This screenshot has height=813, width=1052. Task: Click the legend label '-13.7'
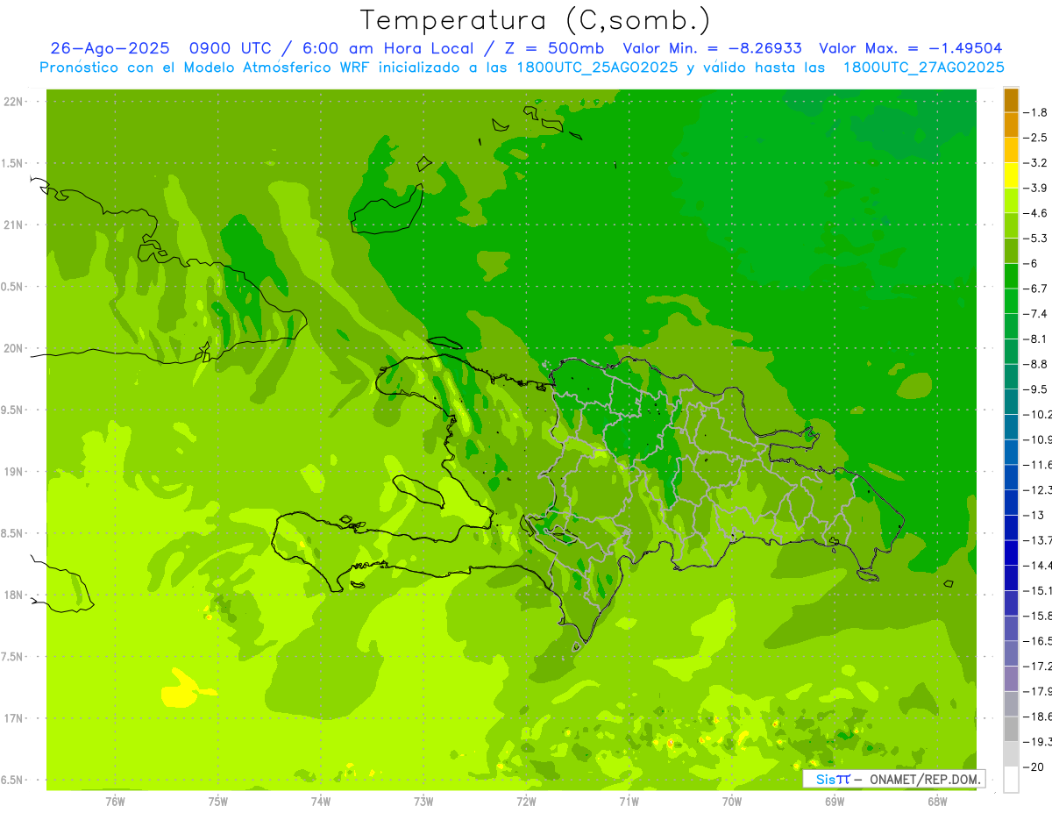point(1039,539)
